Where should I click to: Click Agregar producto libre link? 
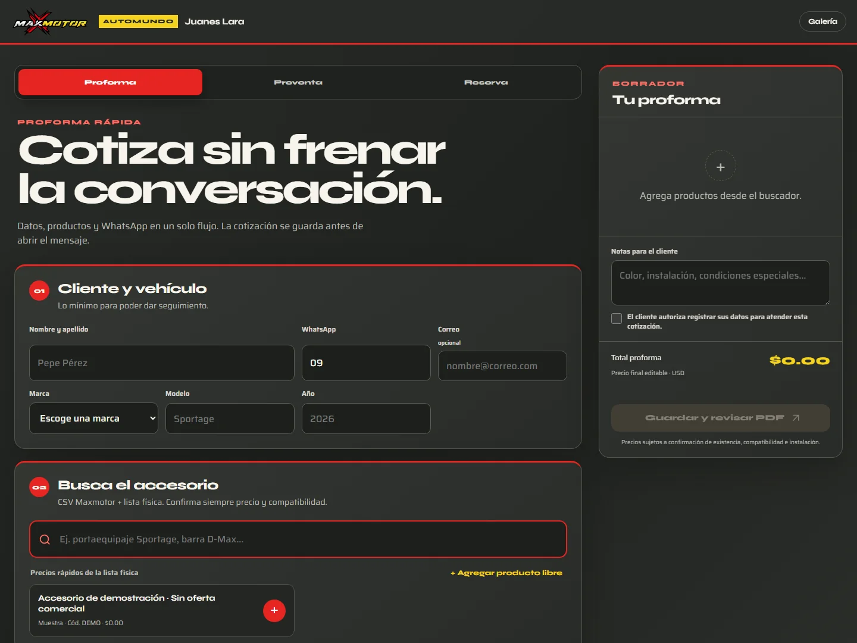pyautogui.click(x=506, y=573)
